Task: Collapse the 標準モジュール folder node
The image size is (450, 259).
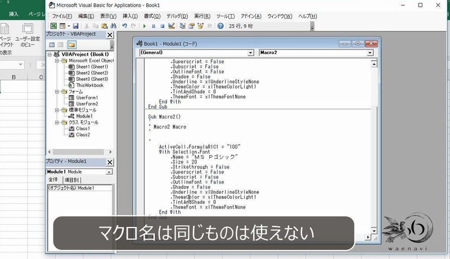Action: (x=57, y=110)
